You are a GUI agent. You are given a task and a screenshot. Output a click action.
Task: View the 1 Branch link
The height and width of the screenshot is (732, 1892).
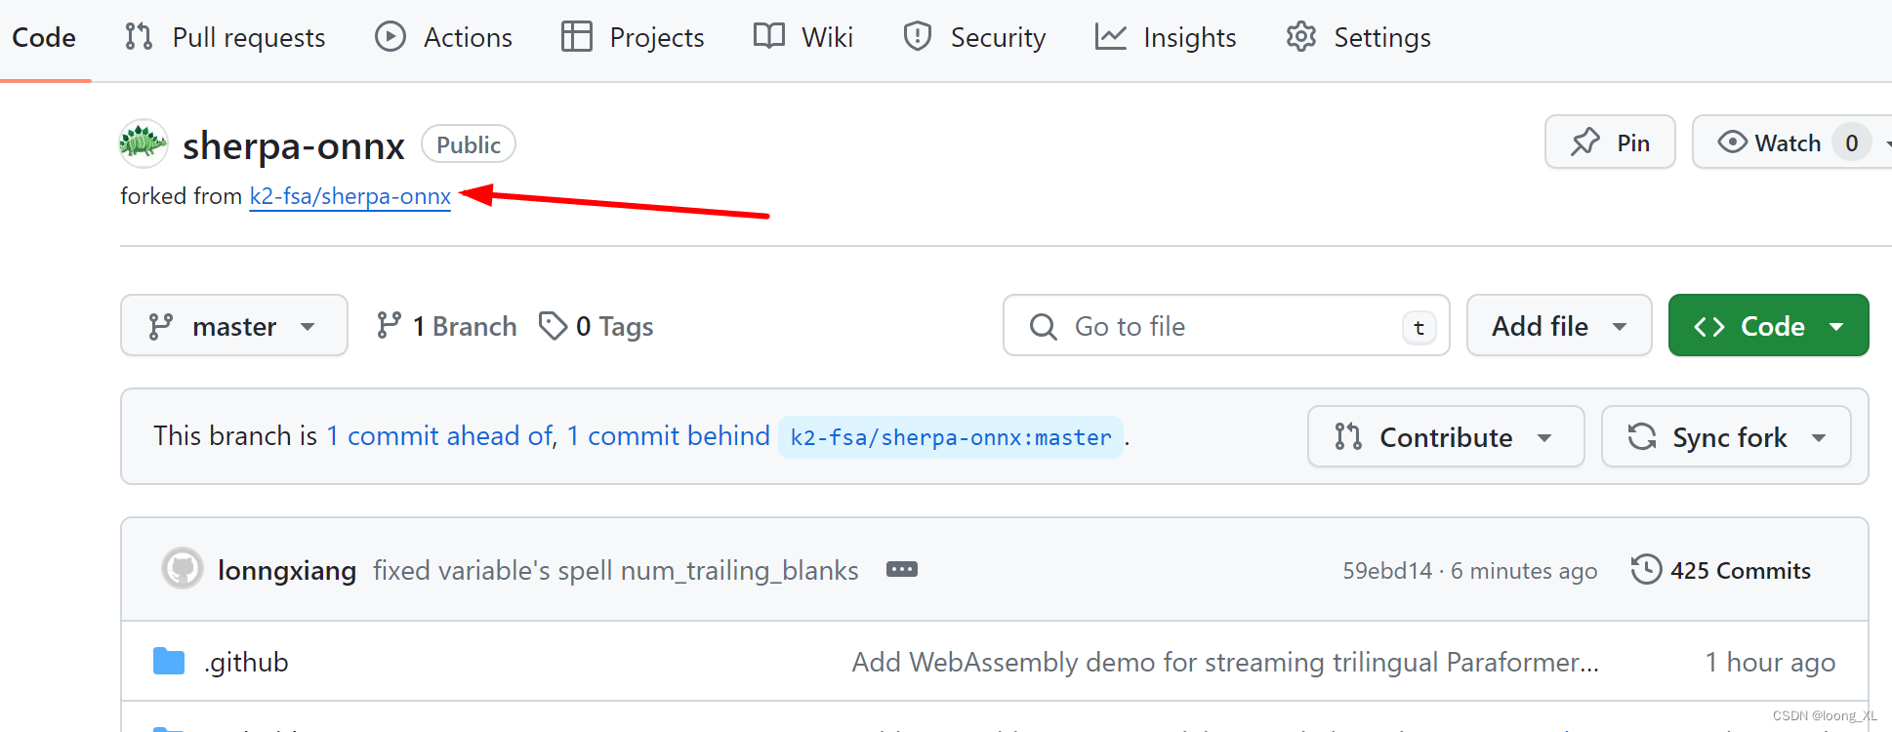447,326
